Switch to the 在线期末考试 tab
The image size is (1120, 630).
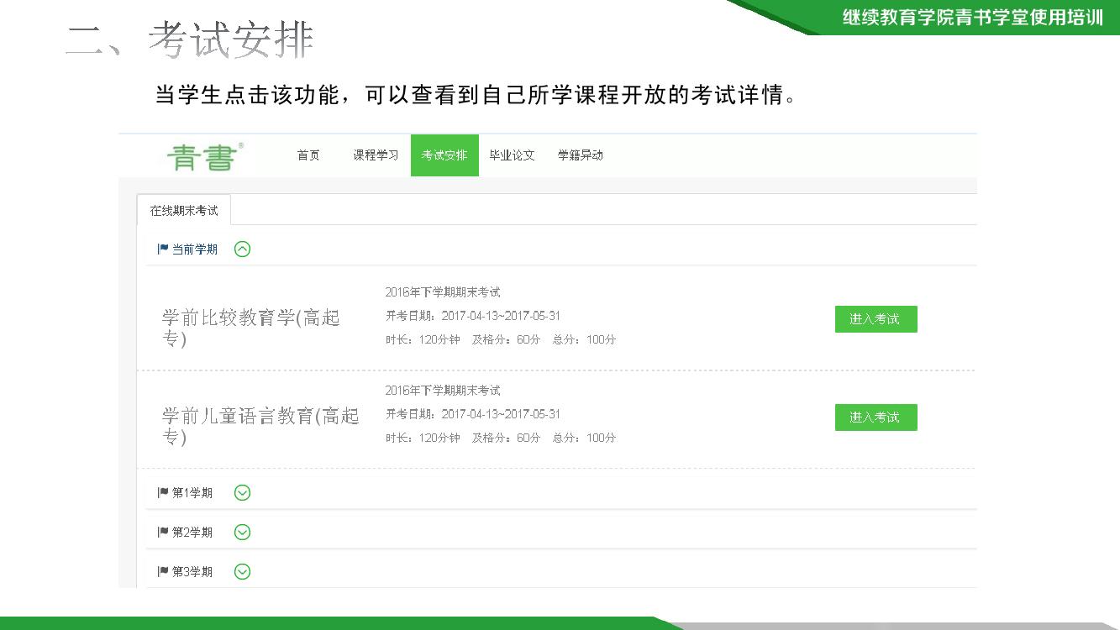point(184,210)
